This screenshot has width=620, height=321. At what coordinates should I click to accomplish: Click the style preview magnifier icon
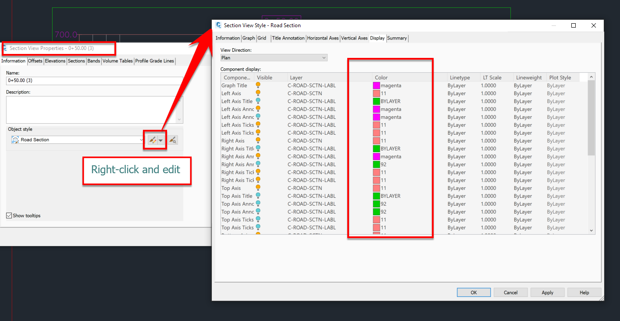[x=173, y=139]
